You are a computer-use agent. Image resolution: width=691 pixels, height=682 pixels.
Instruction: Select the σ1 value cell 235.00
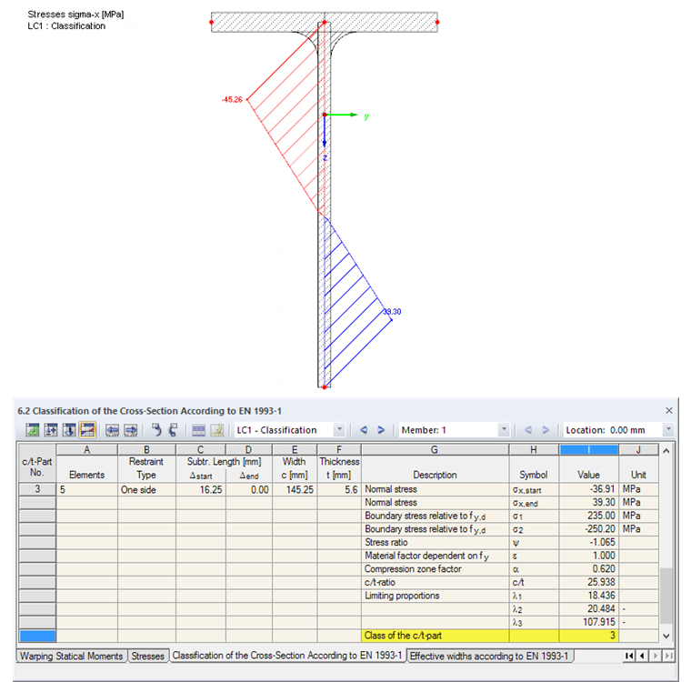pyautogui.click(x=589, y=516)
